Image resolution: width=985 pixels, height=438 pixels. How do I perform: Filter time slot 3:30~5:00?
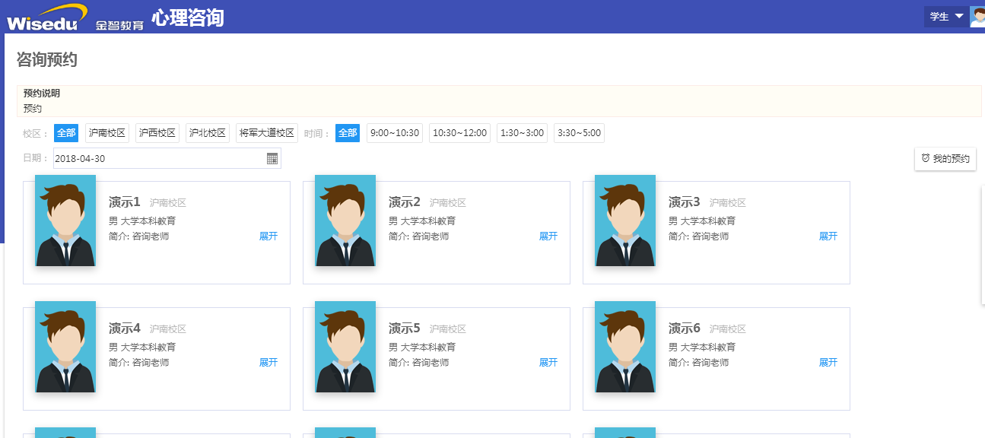tap(580, 133)
